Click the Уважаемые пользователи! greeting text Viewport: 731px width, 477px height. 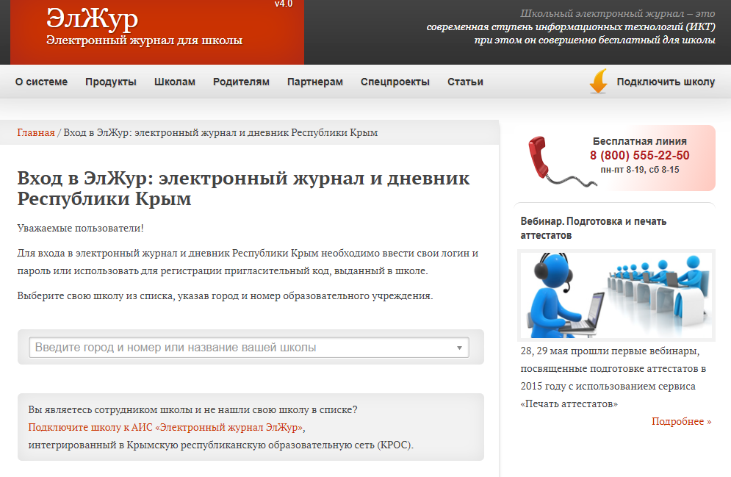(81, 228)
